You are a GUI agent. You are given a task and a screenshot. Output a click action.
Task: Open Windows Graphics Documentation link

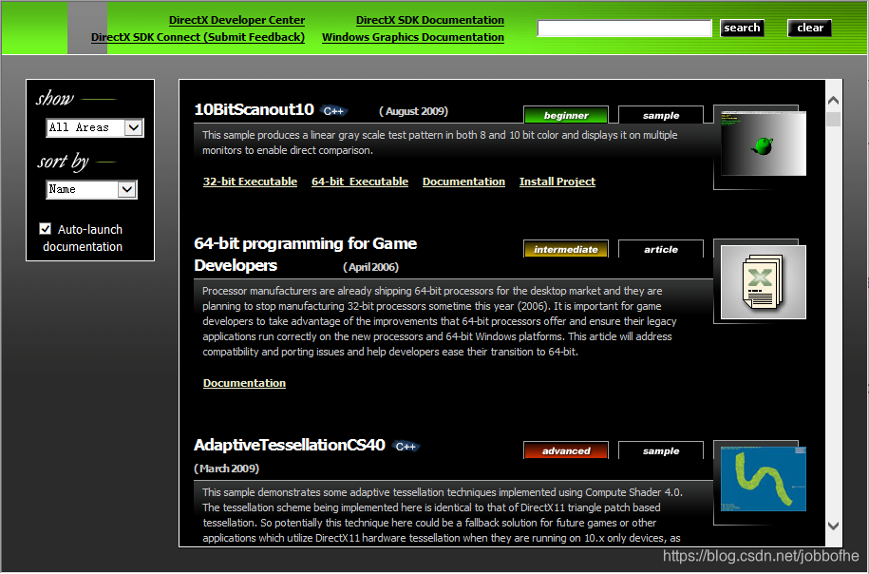click(x=413, y=37)
